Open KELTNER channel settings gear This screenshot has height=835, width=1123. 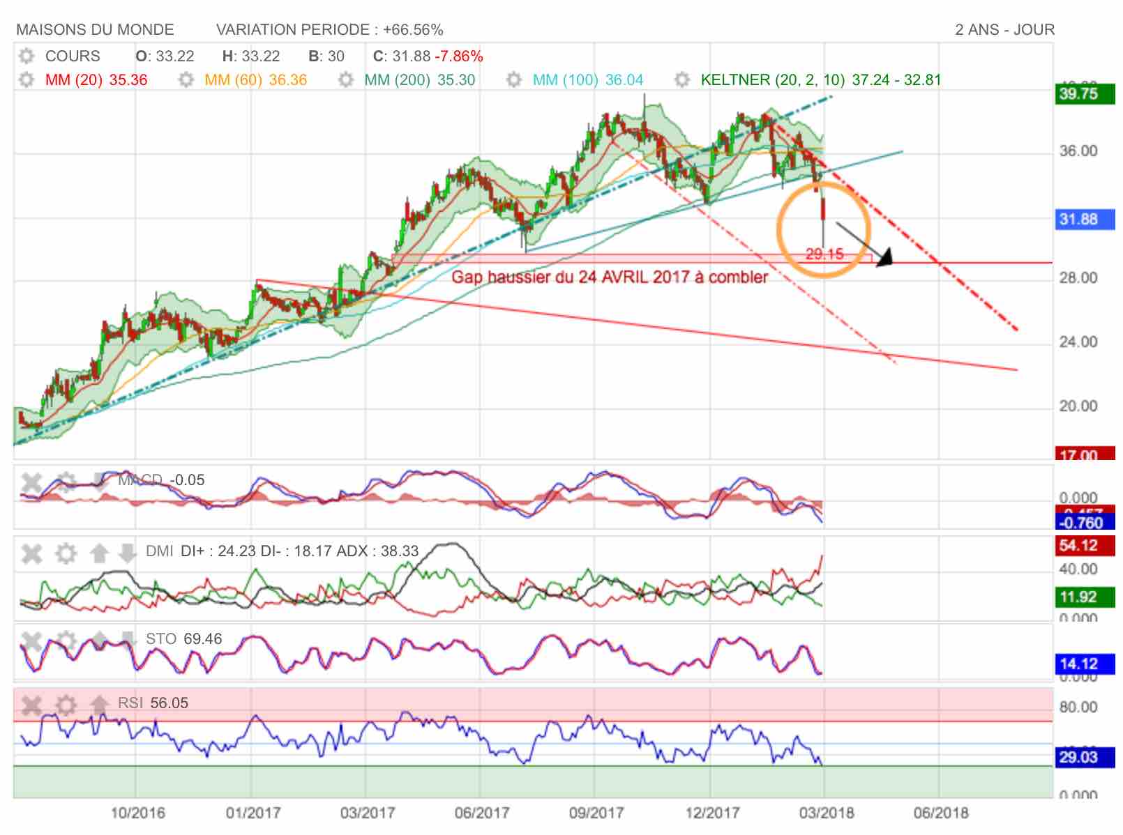click(682, 79)
